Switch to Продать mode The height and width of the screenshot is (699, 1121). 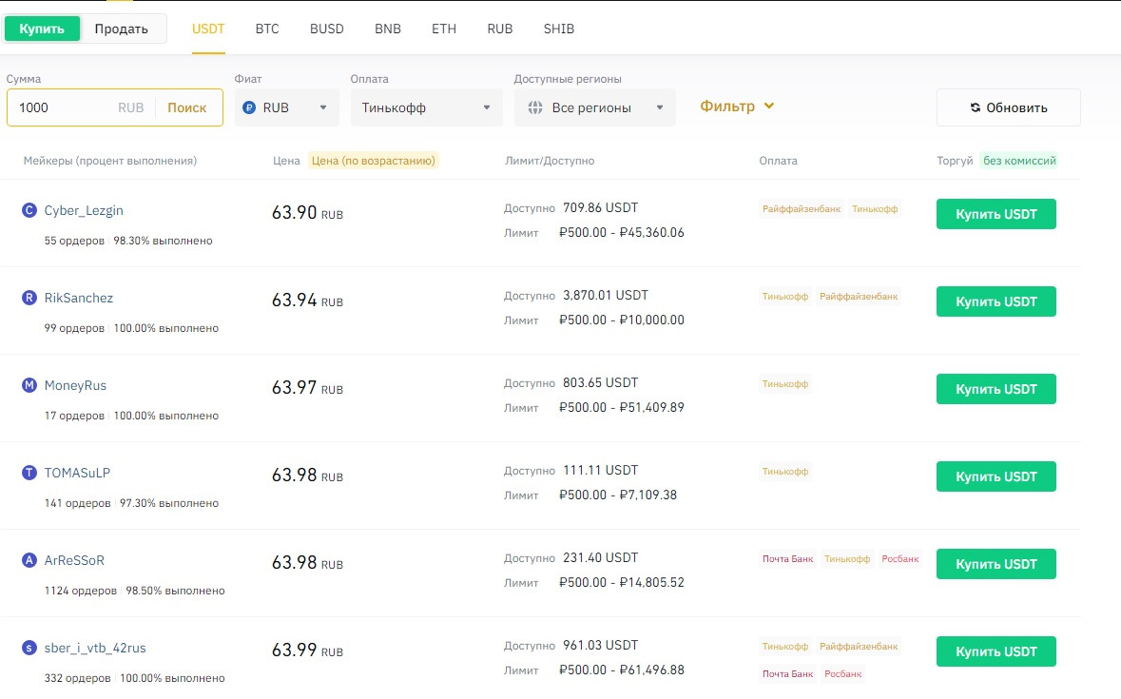(122, 29)
